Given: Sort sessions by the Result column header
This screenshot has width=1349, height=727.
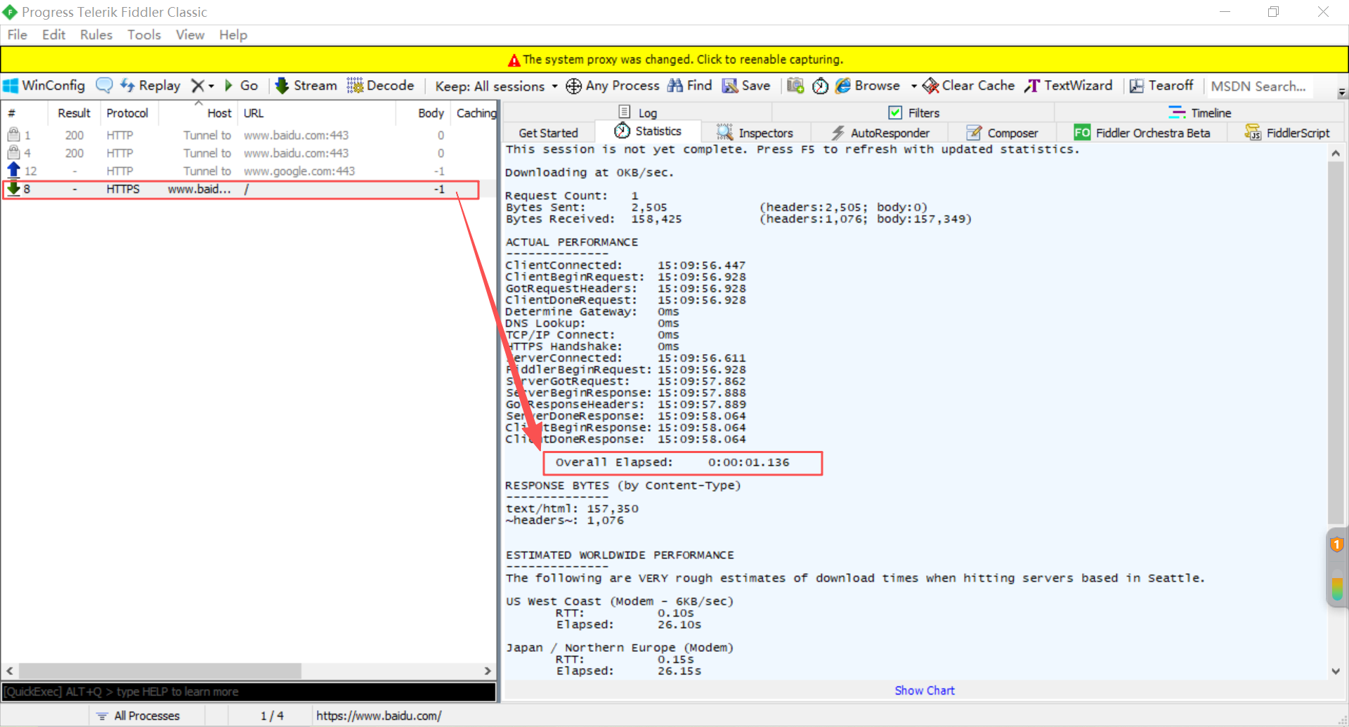Looking at the screenshot, I should [x=74, y=113].
